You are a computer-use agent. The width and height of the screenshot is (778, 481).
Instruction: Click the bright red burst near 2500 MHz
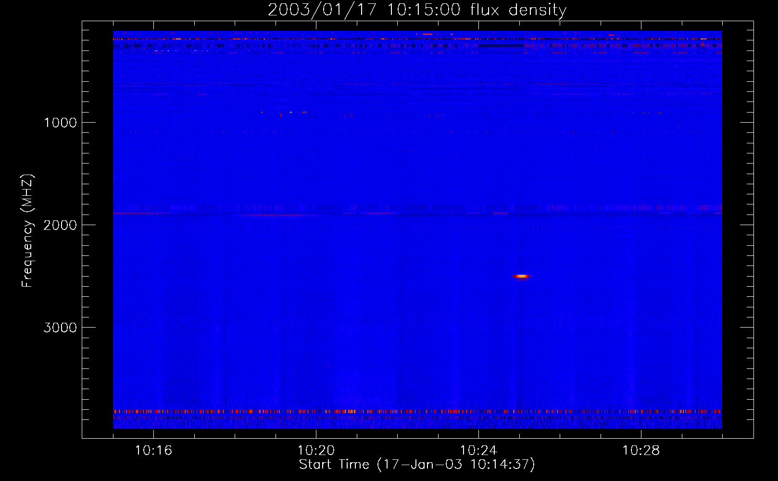point(522,276)
